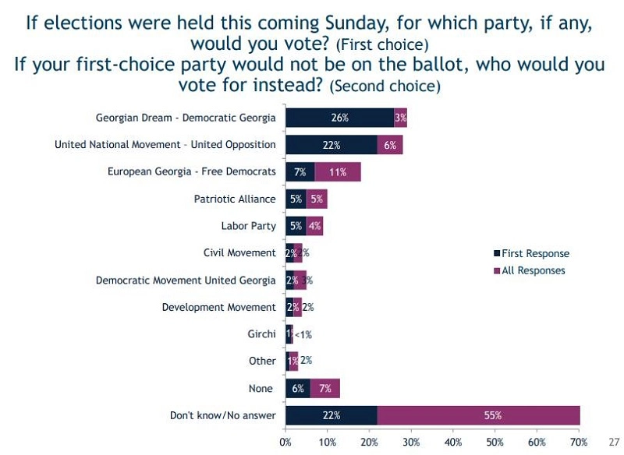
Task: Select the None 7% purple segment
Action: (x=325, y=388)
